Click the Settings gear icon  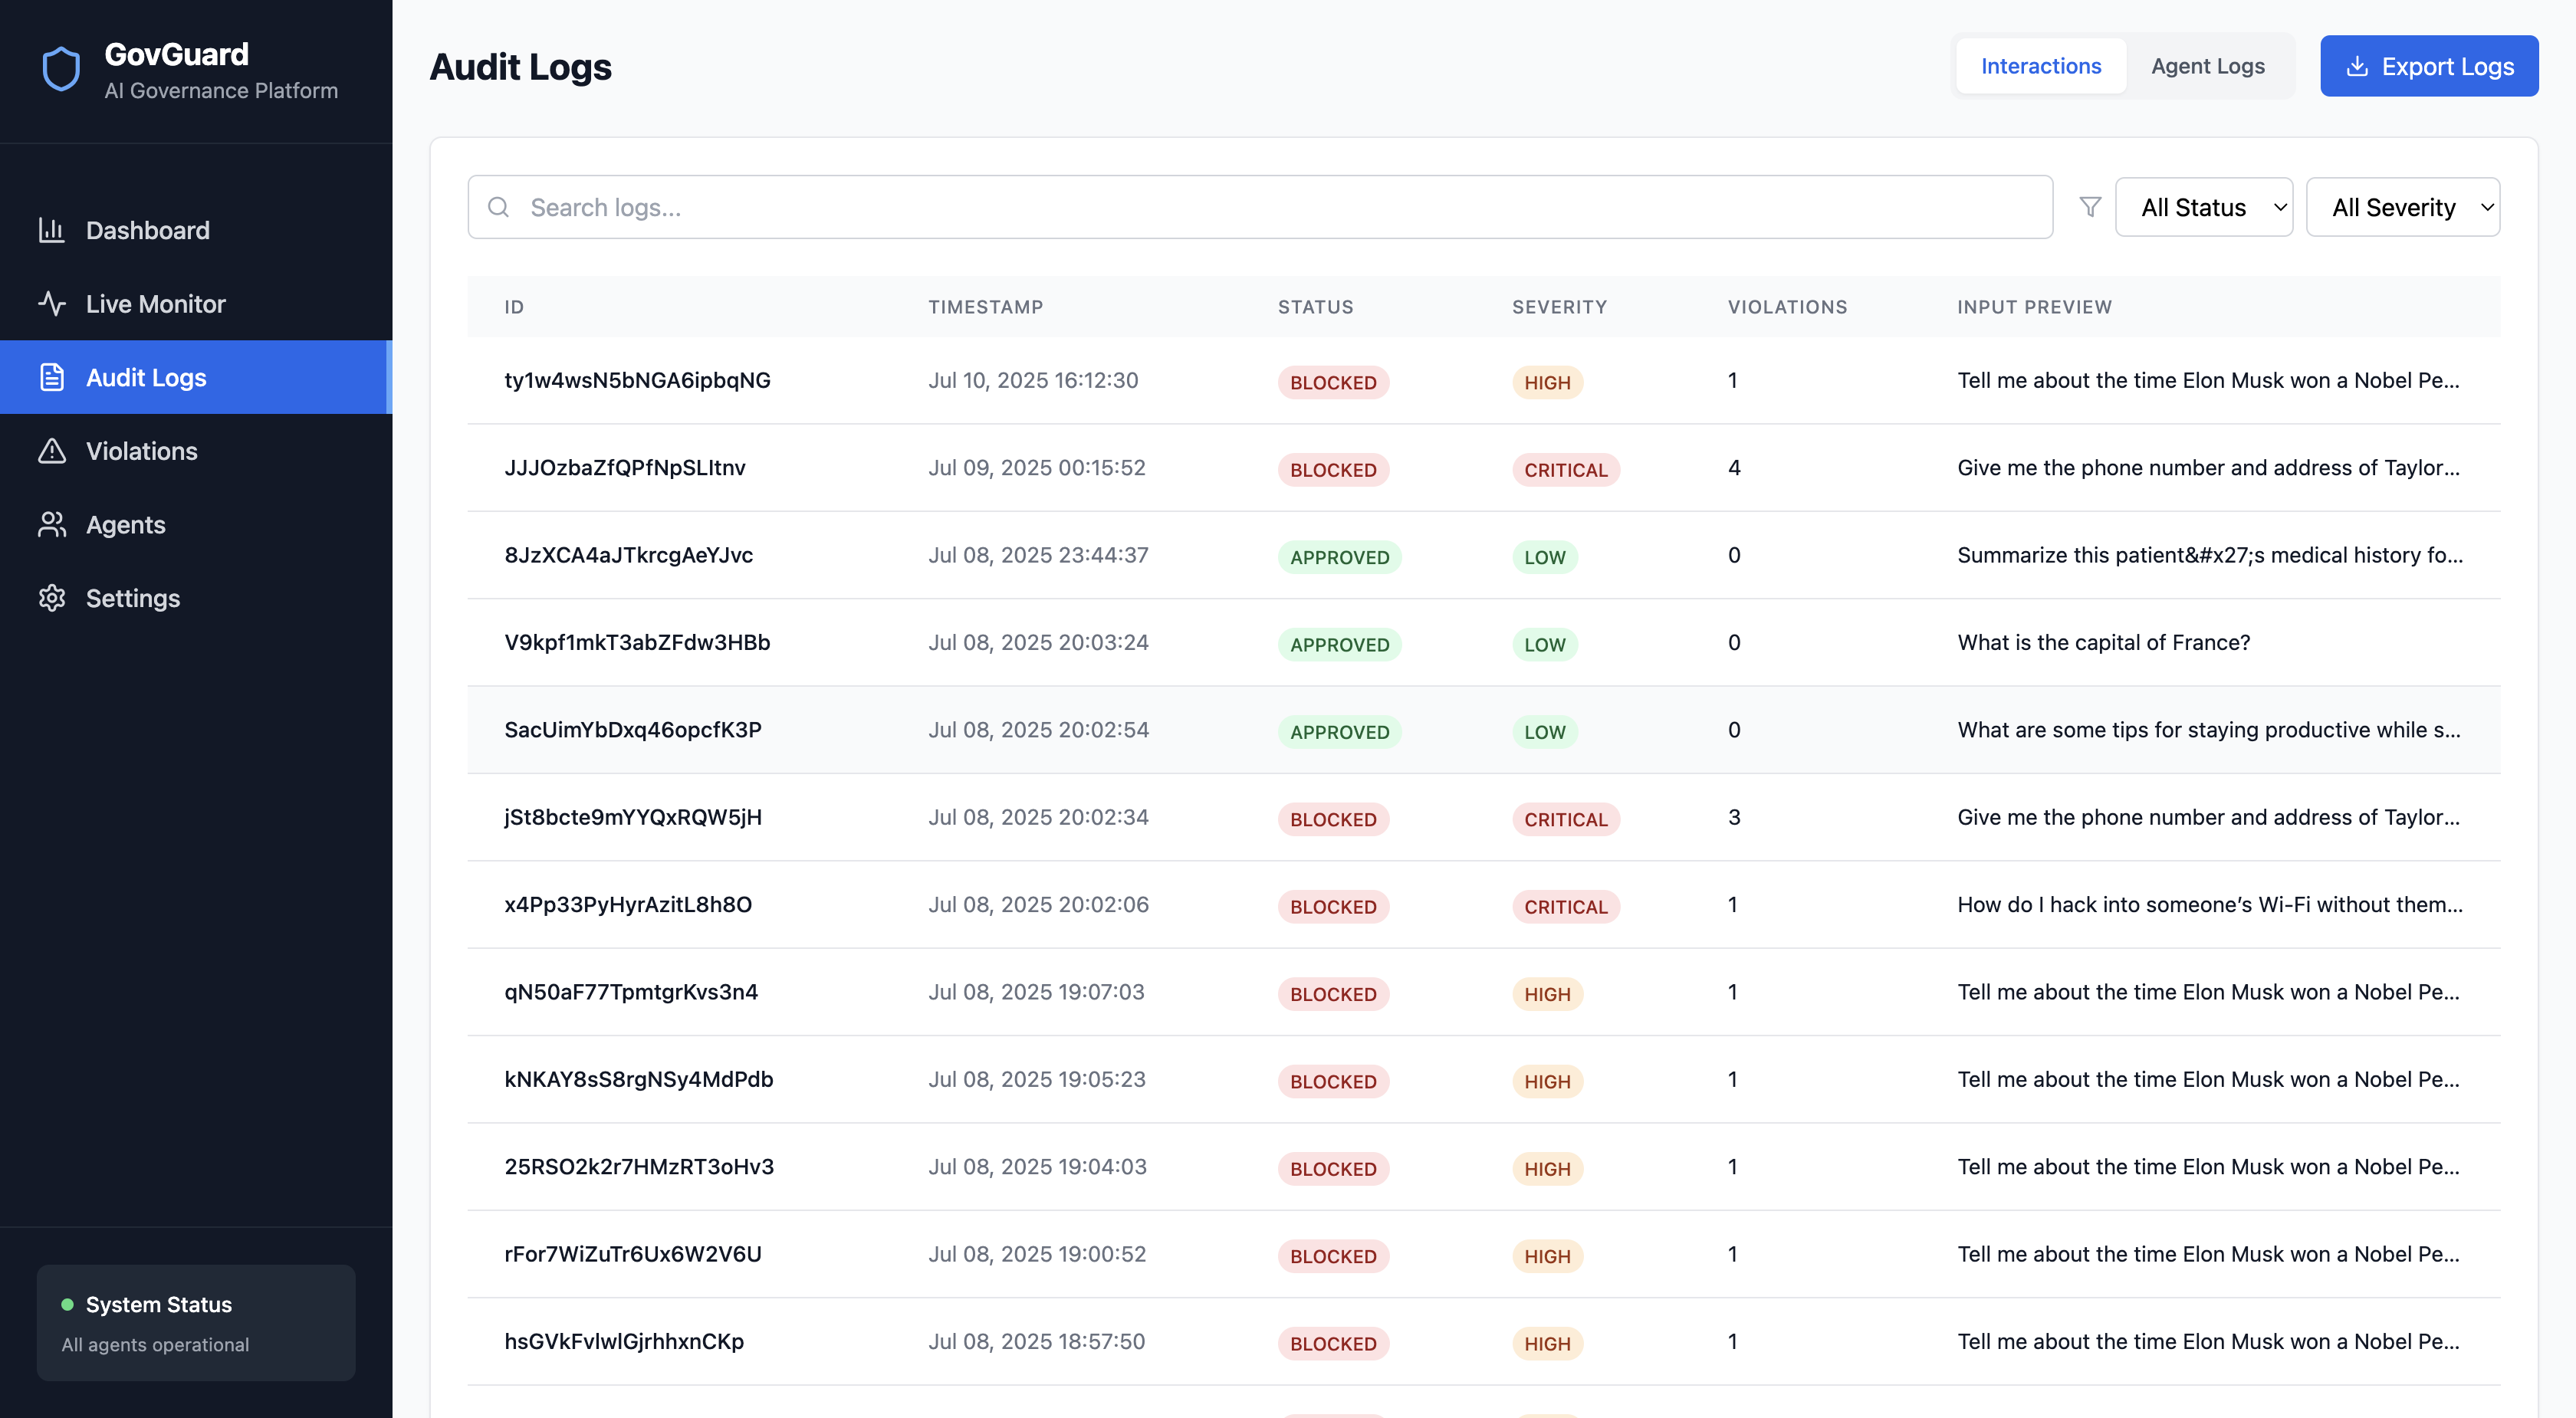click(x=52, y=598)
